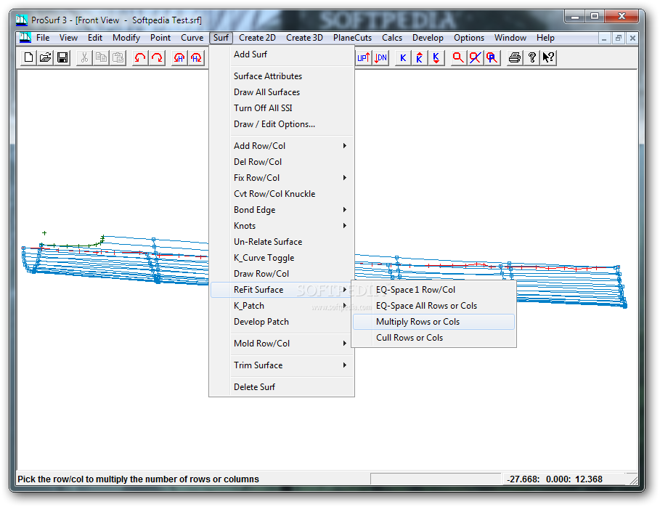Screen dimensions: 660x507
Task: Click the Help question mark icon
Action: click(531, 57)
